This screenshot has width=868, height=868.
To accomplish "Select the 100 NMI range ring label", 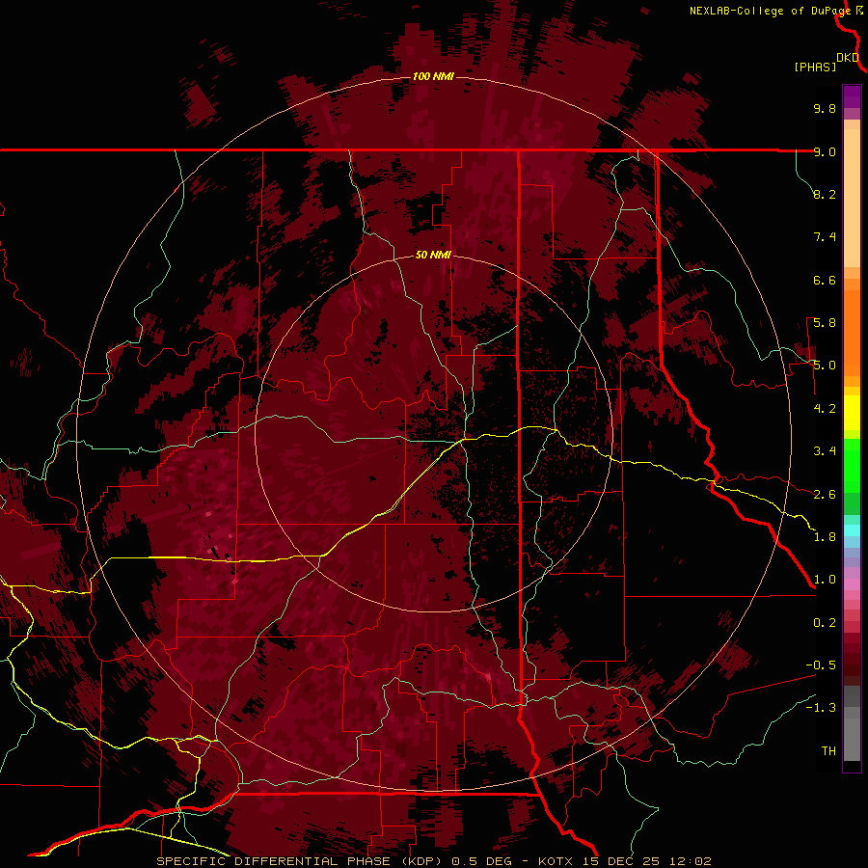I will (433, 76).
